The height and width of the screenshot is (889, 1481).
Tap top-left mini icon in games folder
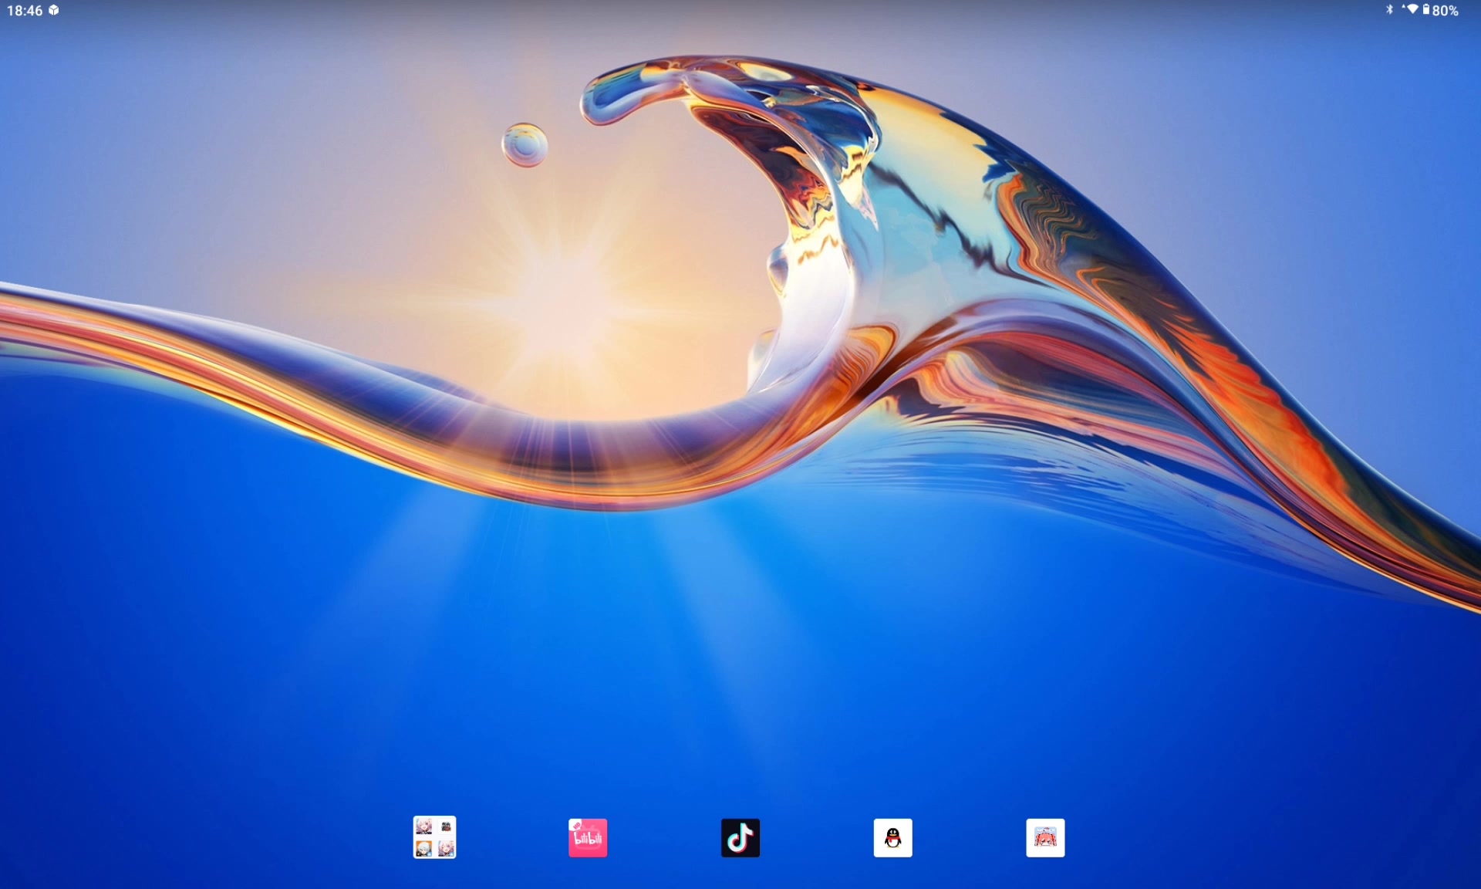pyautogui.click(x=423, y=826)
